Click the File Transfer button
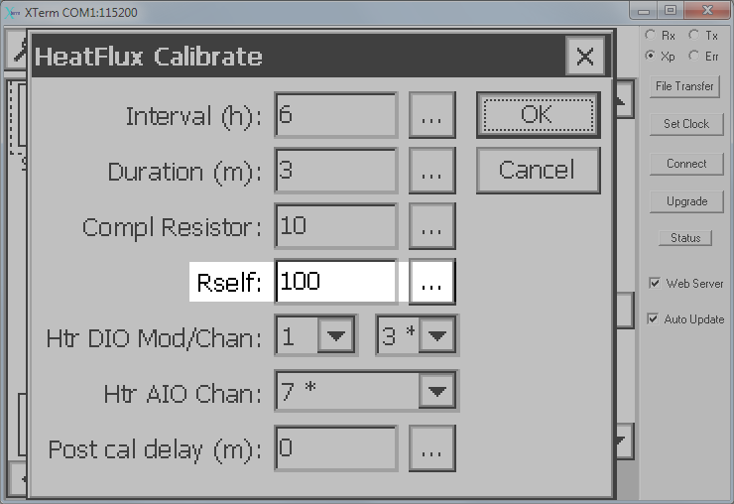 (685, 86)
